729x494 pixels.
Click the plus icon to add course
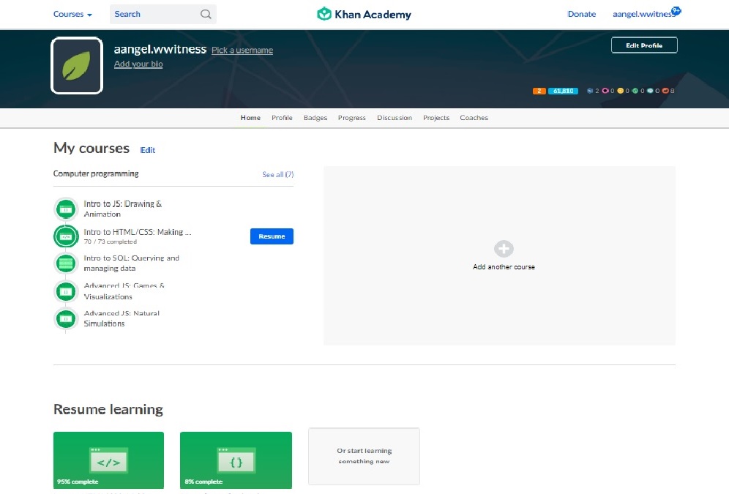point(504,249)
